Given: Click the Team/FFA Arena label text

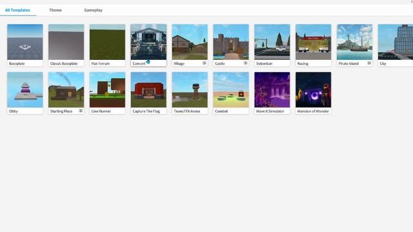Looking at the screenshot, I should point(186,111).
